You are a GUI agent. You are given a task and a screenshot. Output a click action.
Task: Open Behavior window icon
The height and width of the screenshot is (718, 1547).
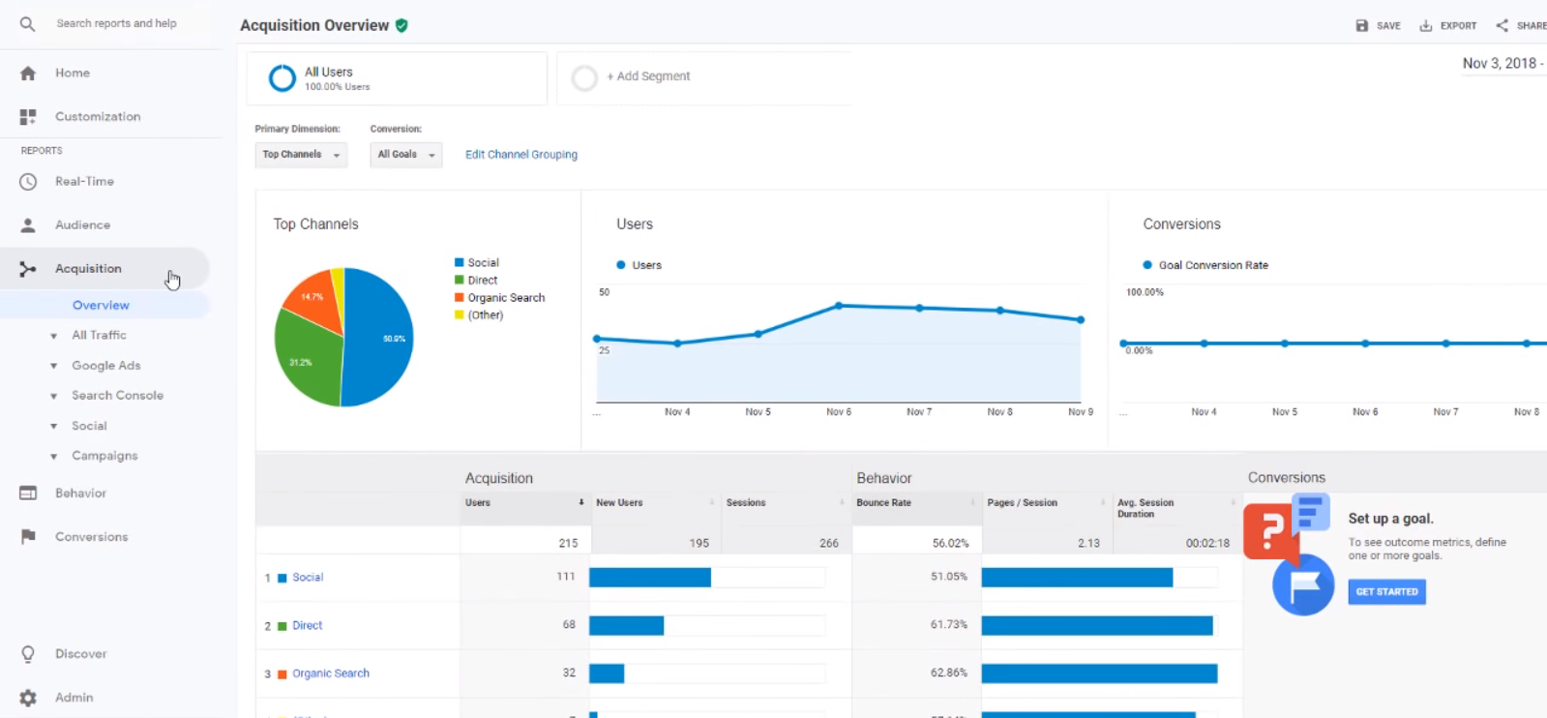[28, 494]
